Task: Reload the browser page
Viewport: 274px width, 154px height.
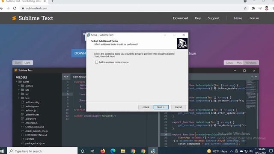Action: point(15,8)
